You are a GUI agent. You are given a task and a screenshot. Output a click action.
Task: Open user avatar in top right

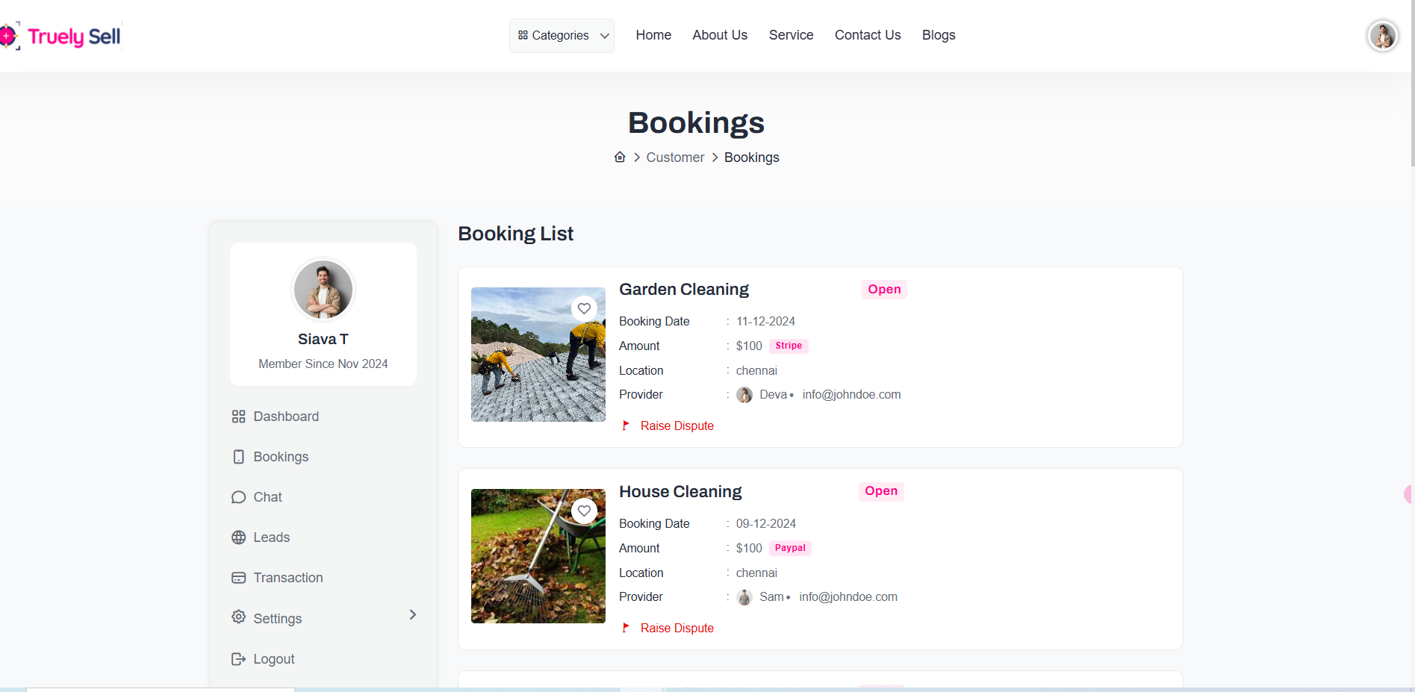pyautogui.click(x=1382, y=35)
